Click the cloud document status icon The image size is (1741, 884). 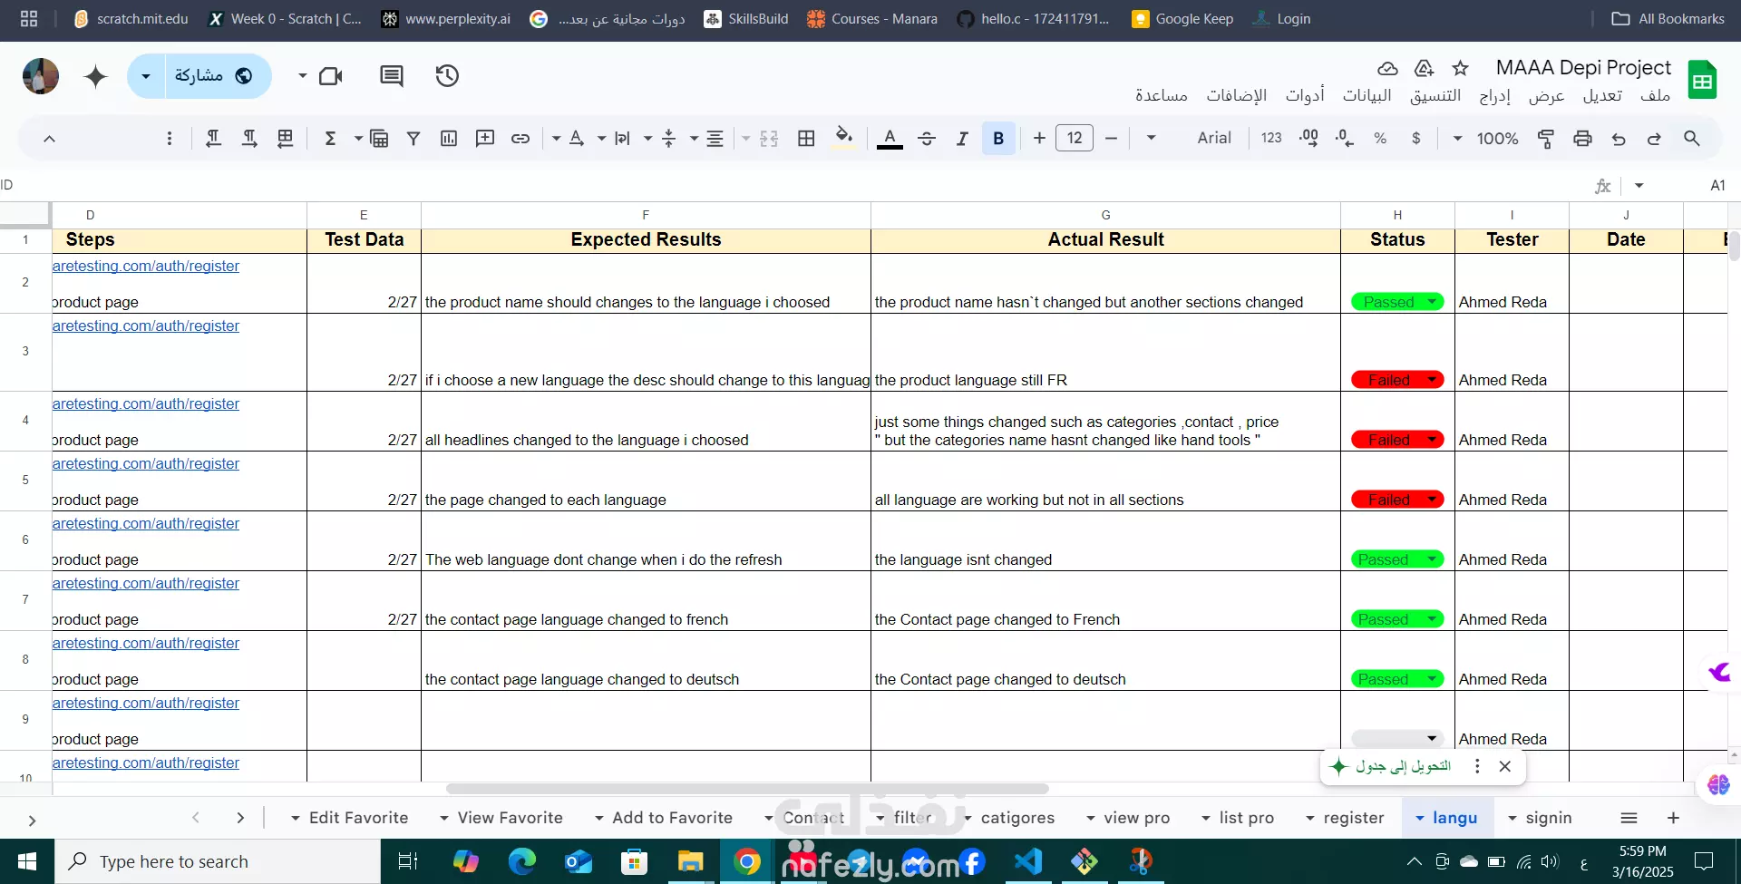(x=1387, y=68)
